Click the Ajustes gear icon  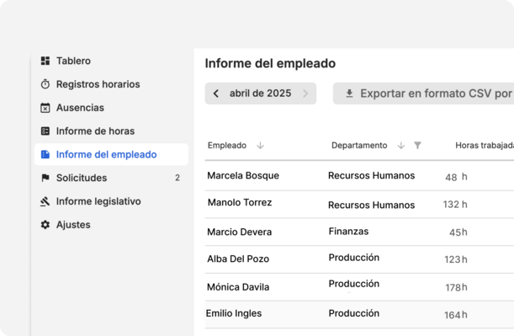[x=45, y=225]
